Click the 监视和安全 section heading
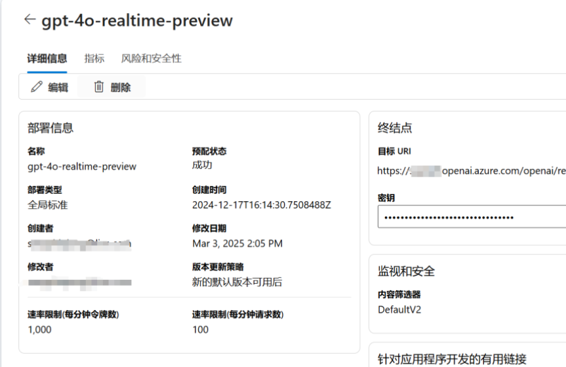This screenshot has width=566, height=367. 406,271
